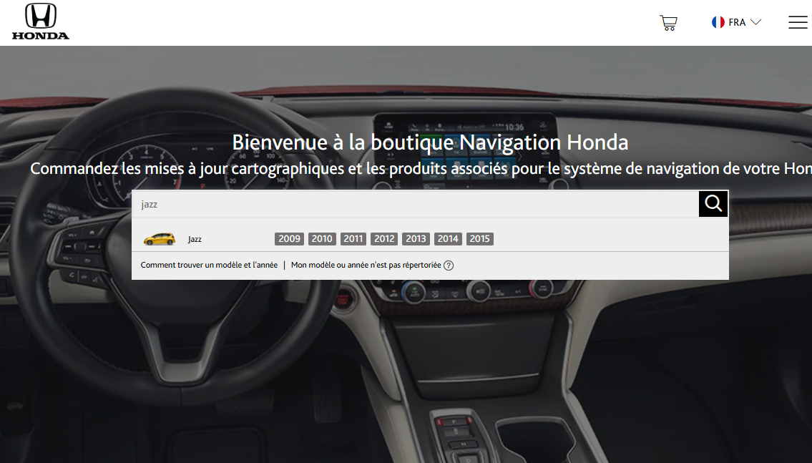Open 'Comment trouver un modèle et l'année' link
The height and width of the screenshot is (463, 812).
pyautogui.click(x=209, y=265)
